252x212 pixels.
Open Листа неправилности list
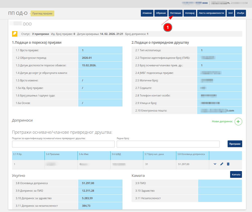point(211,13)
